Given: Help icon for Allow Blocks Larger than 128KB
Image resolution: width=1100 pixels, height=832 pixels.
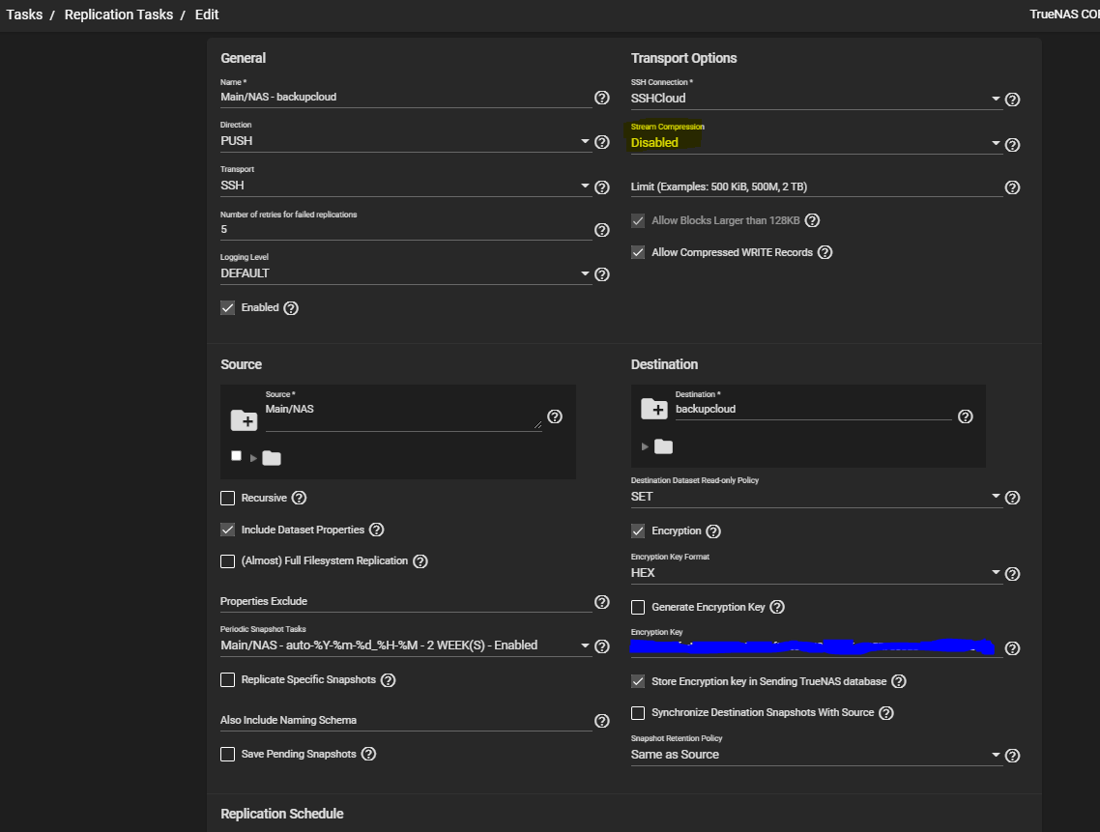Looking at the screenshot, I should coord(812,220).
